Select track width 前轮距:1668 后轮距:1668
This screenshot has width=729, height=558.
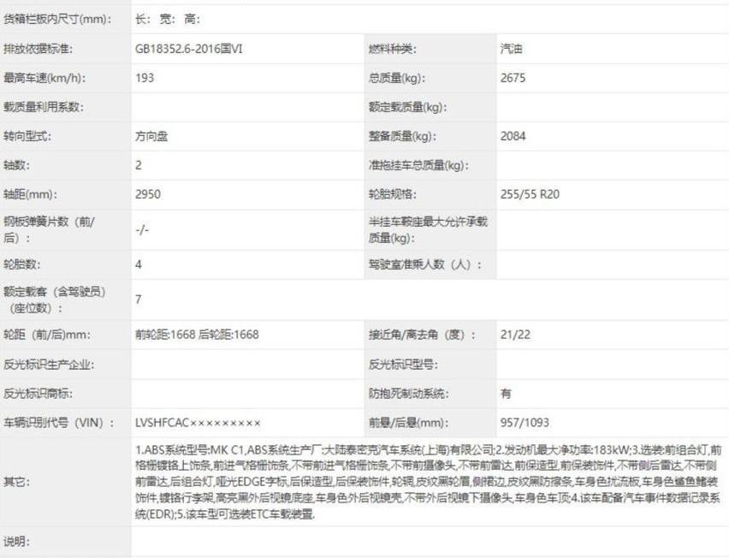(x=197, y=335)
